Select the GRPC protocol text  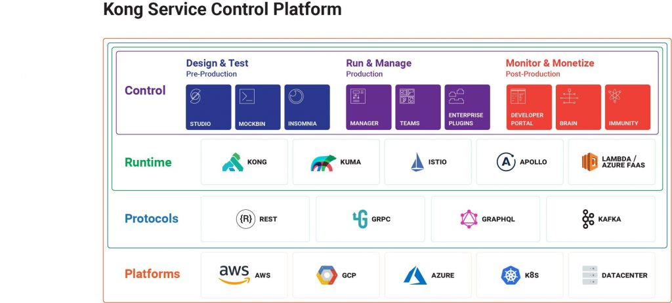click(381, 219)
